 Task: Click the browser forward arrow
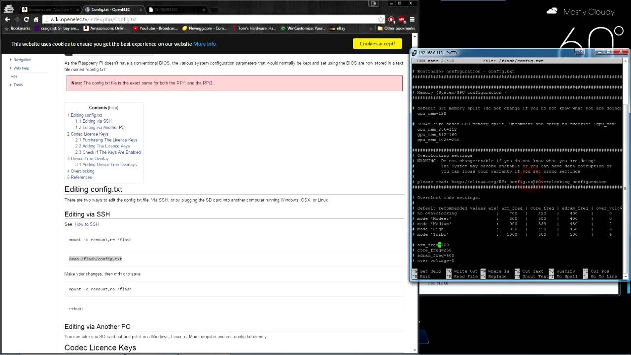[17, 19]
